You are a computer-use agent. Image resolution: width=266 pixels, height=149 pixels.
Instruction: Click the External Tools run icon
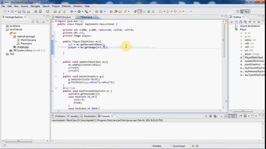point(86,12)
